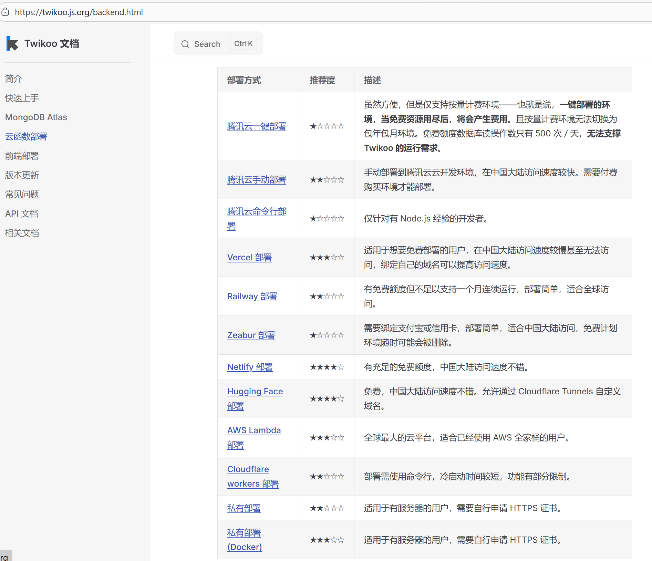Click the star rating for 私有部署 (Docker)

[327, 540]
